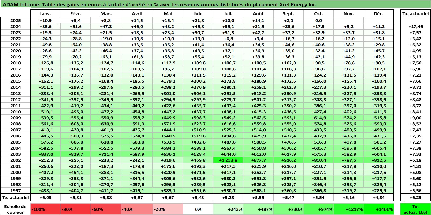Viewport: 431px width, 215px height.
Task: Click the Janv. column header
Action: click(x=46, y=13)
